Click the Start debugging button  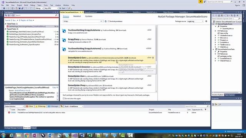(63, 8)
